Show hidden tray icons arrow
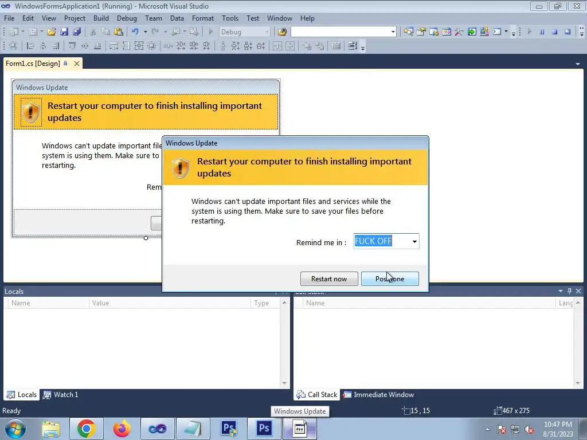The width and height of the screenshot is (587, 440). (487, 430)
